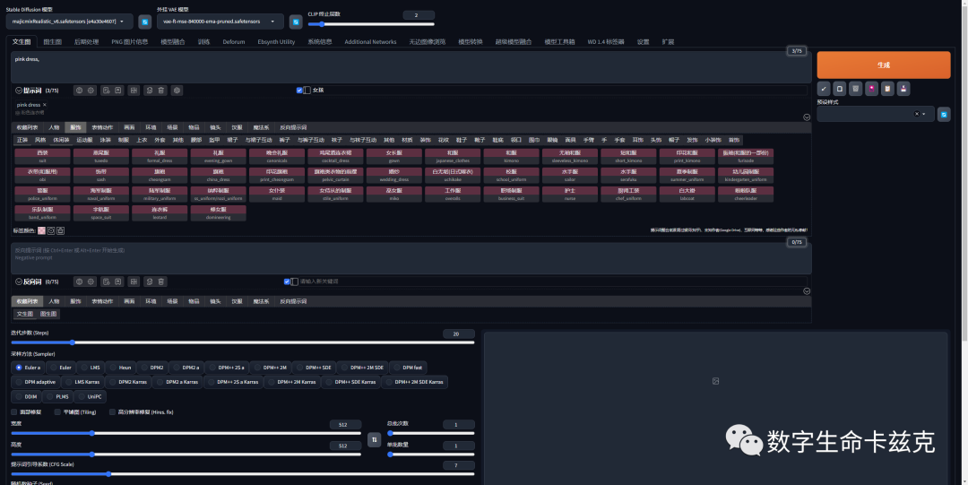Enable the Tiling checkbox

click(57, 412)
